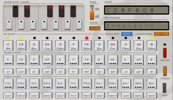Play the Em minor chord pad
The width and height of the screenshot is (173, 100).
[60, 84]
